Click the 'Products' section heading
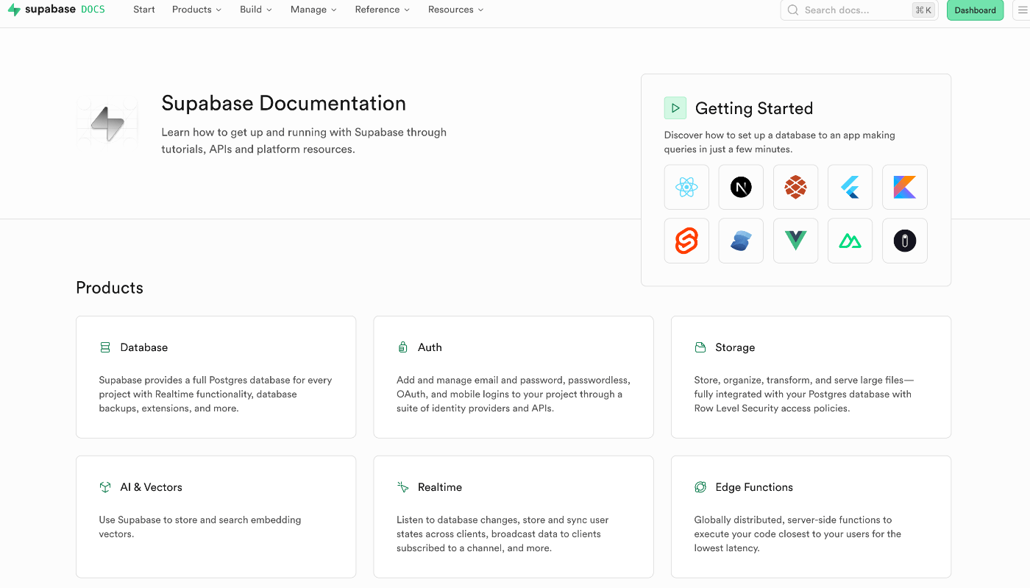The image size is (1030, 588). point(110,288)
